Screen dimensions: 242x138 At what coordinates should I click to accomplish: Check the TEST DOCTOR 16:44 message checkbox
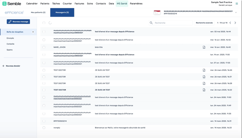tap(44, 70)
